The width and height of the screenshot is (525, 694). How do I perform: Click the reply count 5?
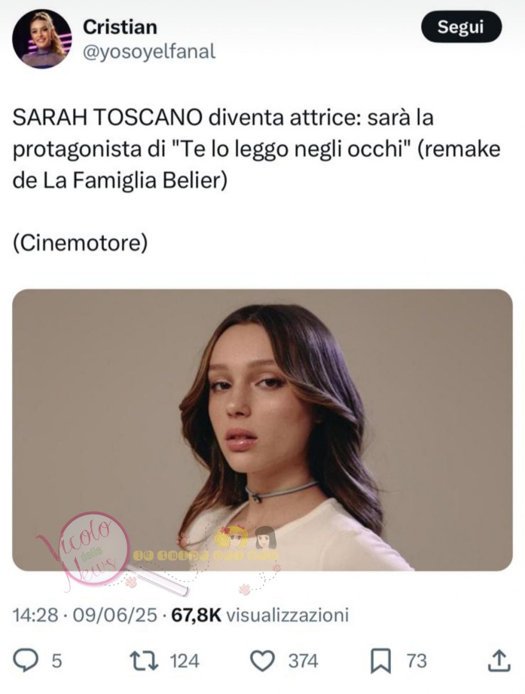[x=57, y=660]
